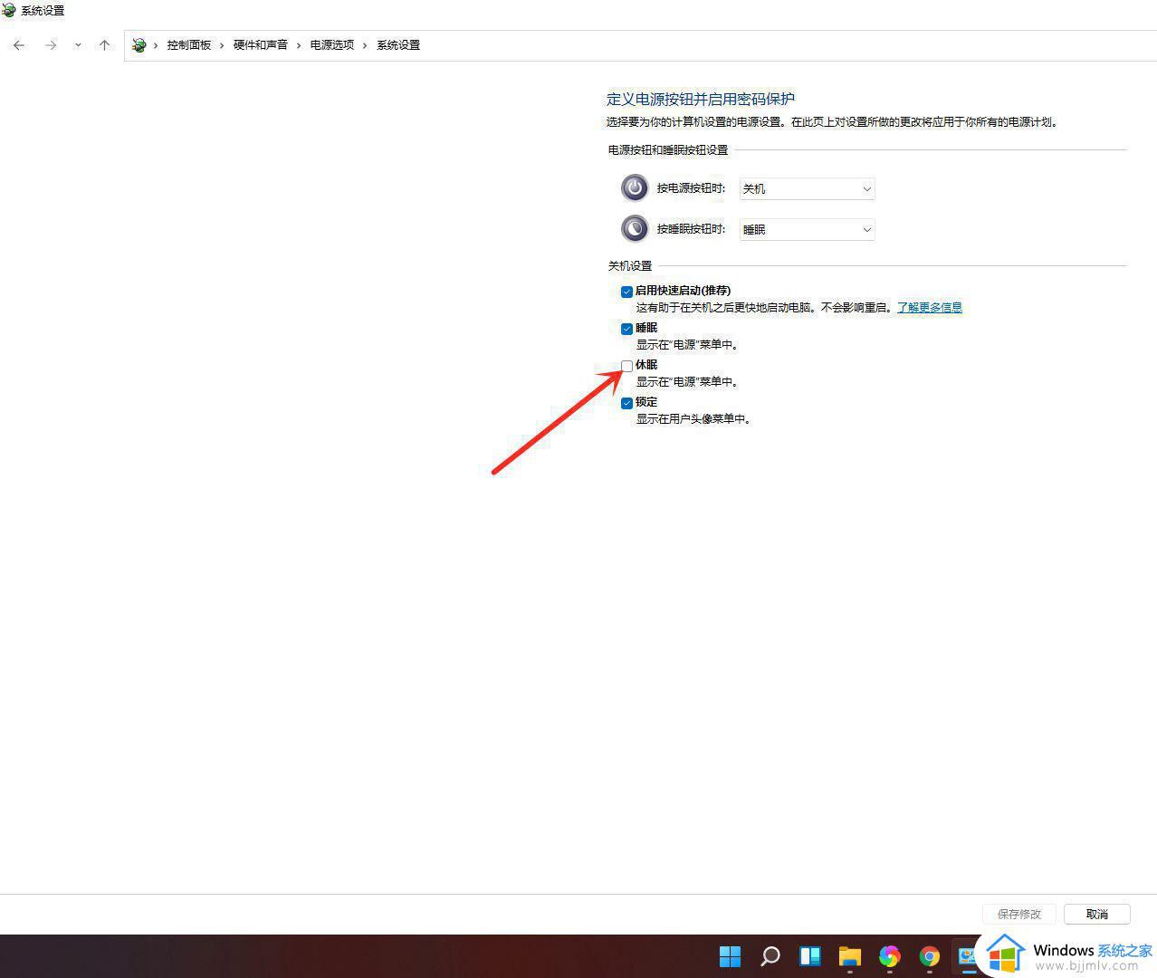Click the 取消 button
1157x978 pixels.
point(1097,914)
